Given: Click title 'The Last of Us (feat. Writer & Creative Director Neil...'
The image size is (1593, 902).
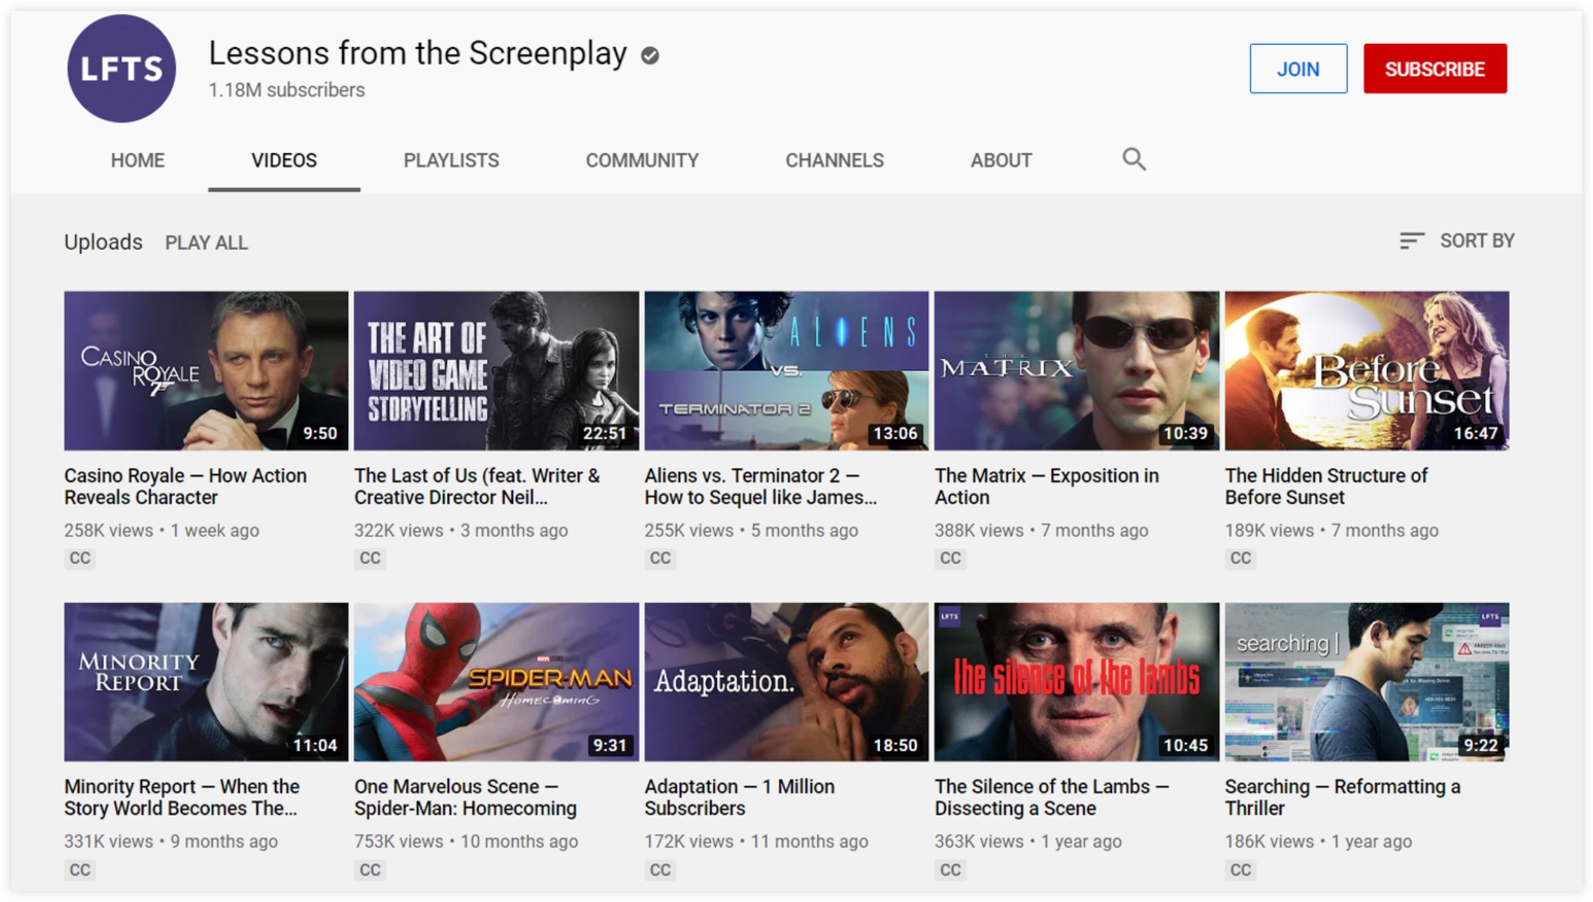Looking at the screenshot, I should [476, 486].
